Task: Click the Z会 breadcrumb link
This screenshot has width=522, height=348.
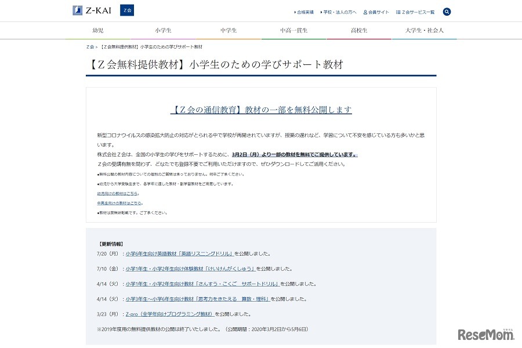Action: tap(89, 46)
